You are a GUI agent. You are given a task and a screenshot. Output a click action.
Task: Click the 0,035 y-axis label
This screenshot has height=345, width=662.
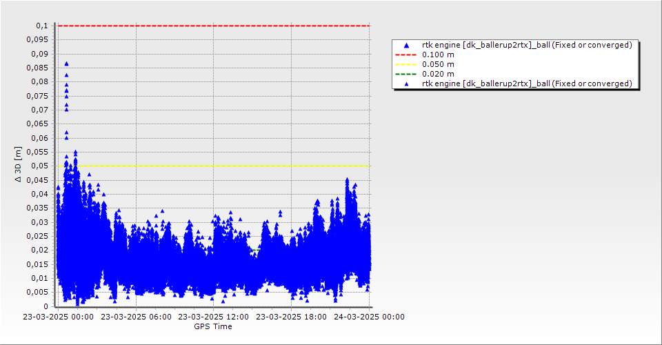pos(37,208)
